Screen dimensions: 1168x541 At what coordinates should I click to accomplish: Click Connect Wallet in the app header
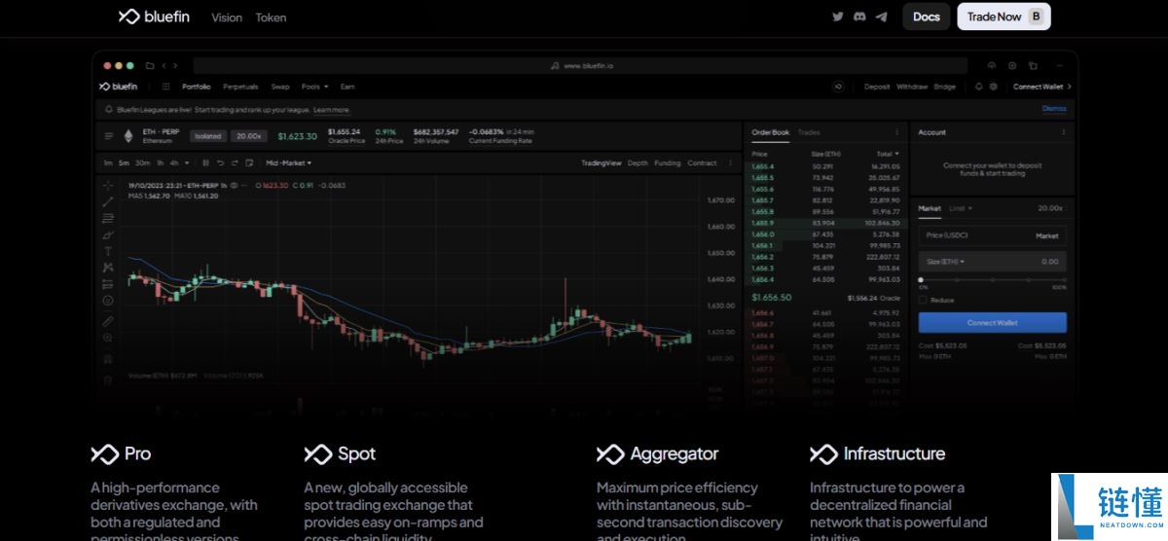point(1041,87)
